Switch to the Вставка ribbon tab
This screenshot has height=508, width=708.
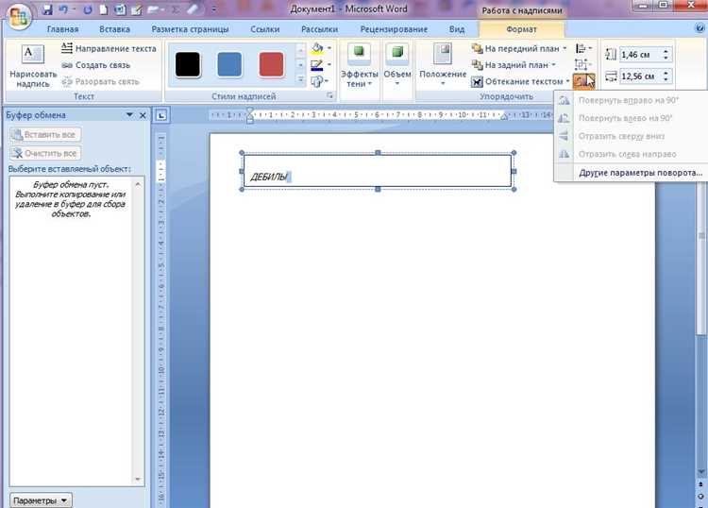[x=114, y=29]
